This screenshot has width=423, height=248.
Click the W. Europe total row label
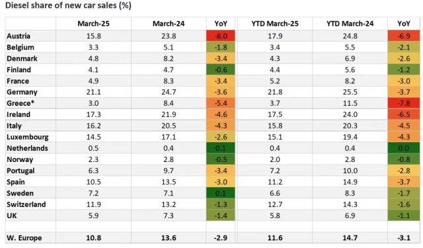24,237
